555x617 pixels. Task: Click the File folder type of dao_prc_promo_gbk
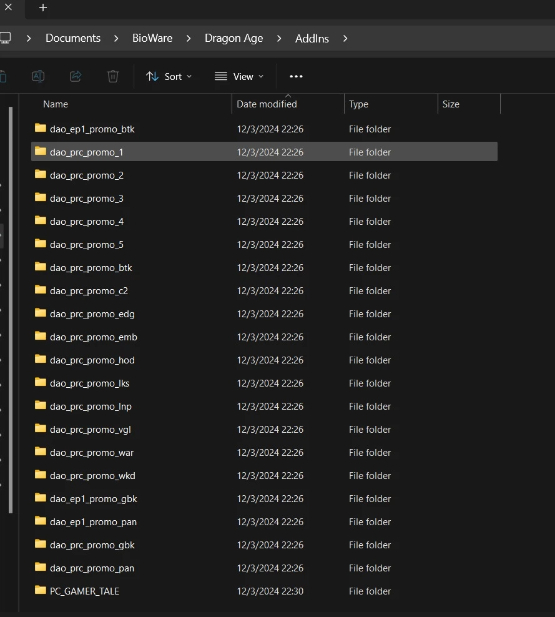[x=370, y=545]
